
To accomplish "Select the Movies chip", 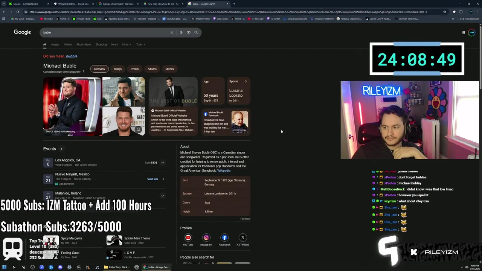I will click(x=169, y=69).
